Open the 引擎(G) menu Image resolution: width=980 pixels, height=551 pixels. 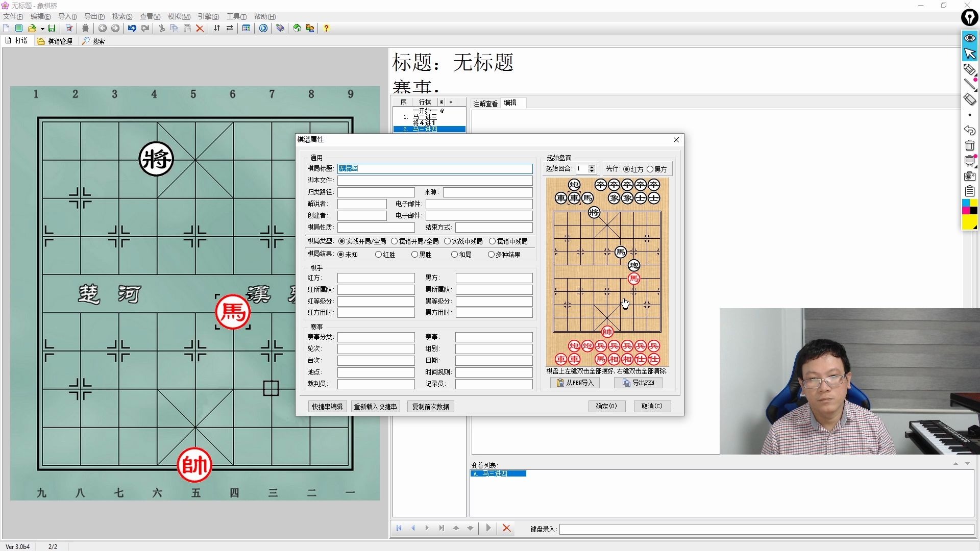tap(208, 17)
